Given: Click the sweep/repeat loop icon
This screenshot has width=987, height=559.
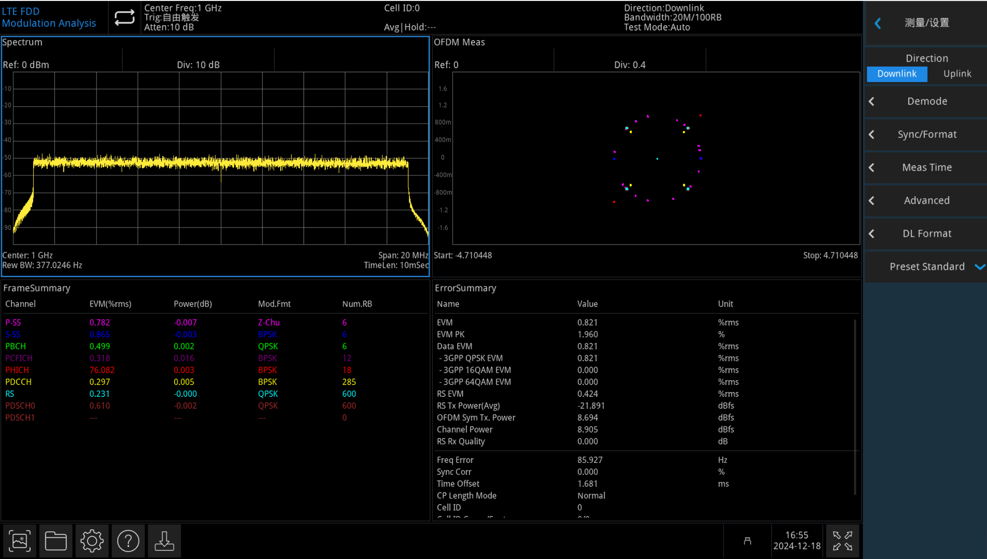Looking at the screenshot, I should tap(125, 17).
